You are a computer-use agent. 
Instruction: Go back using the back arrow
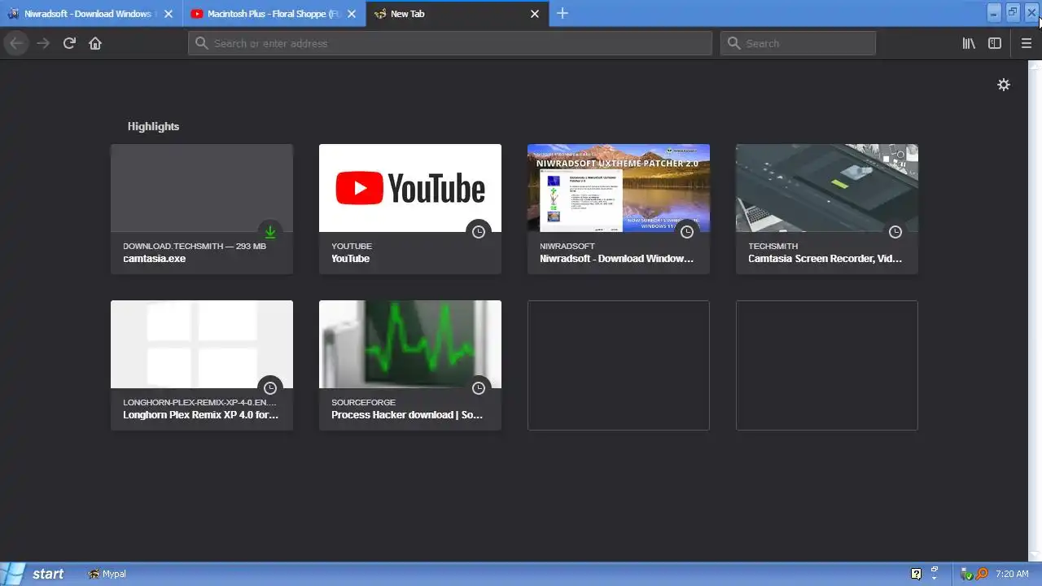[x=16, y=43]
